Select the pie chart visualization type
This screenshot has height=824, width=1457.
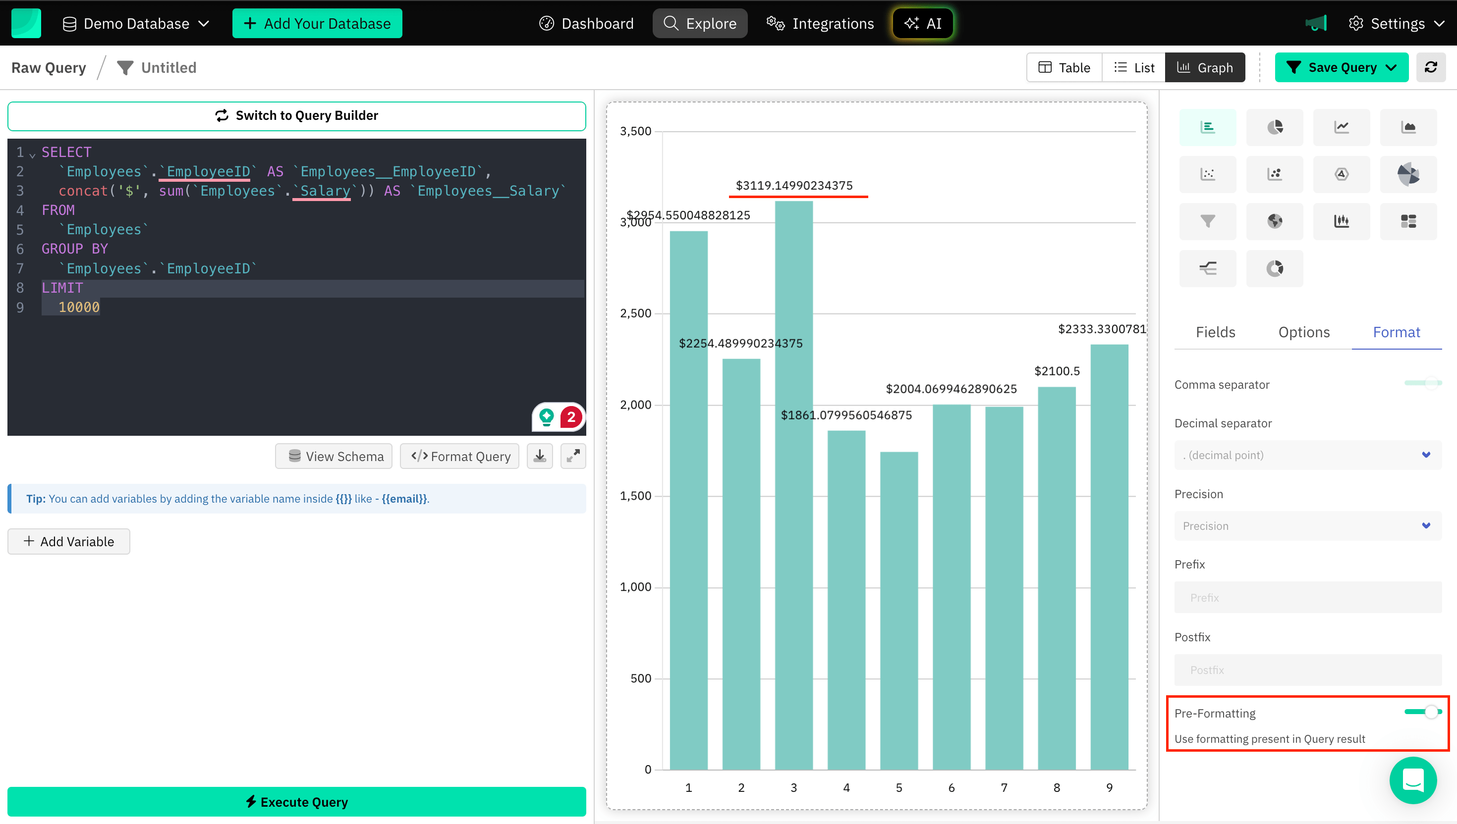[x=1275, y=127]
